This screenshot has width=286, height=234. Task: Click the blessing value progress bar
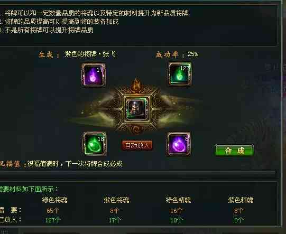(137, 173)
